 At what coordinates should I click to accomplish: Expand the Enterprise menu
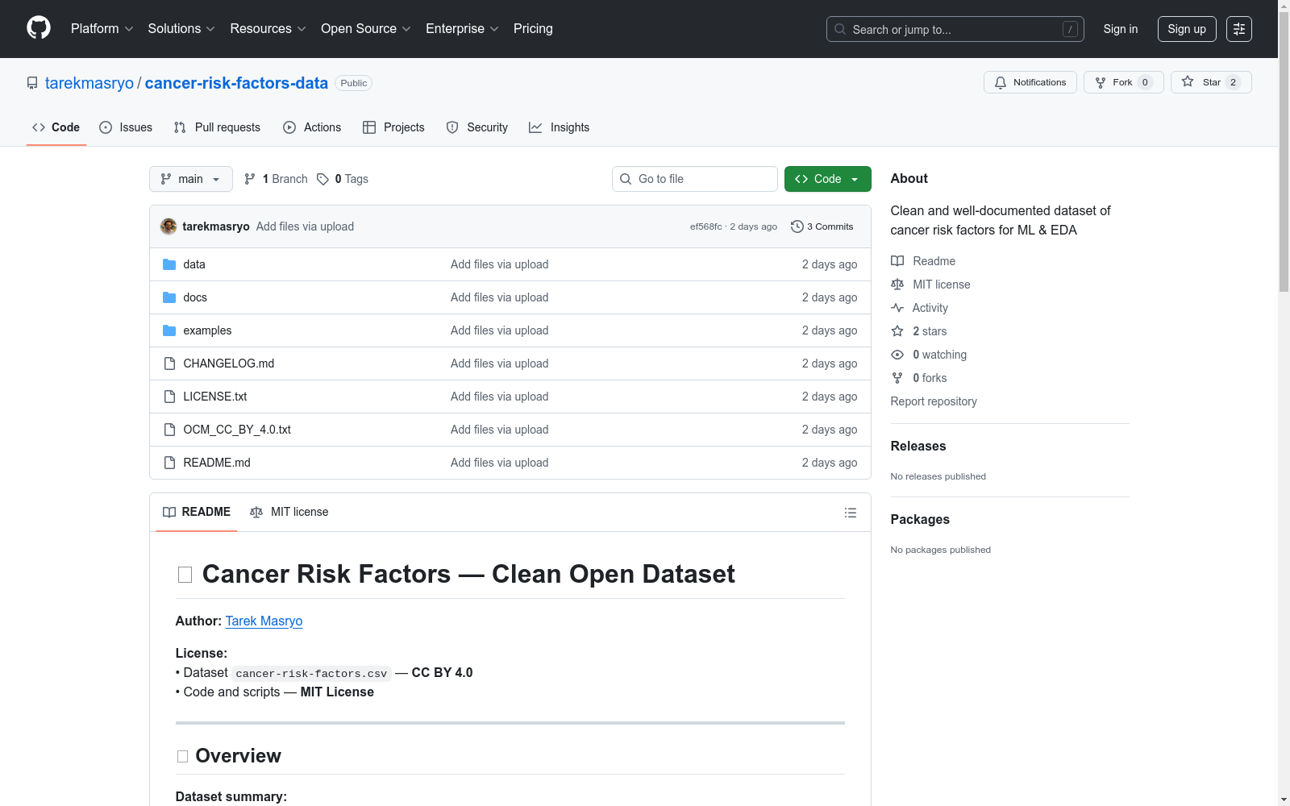[462, 28]
